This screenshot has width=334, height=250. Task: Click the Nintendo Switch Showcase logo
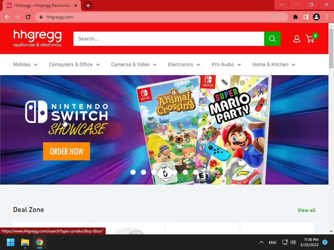point(67,118)
